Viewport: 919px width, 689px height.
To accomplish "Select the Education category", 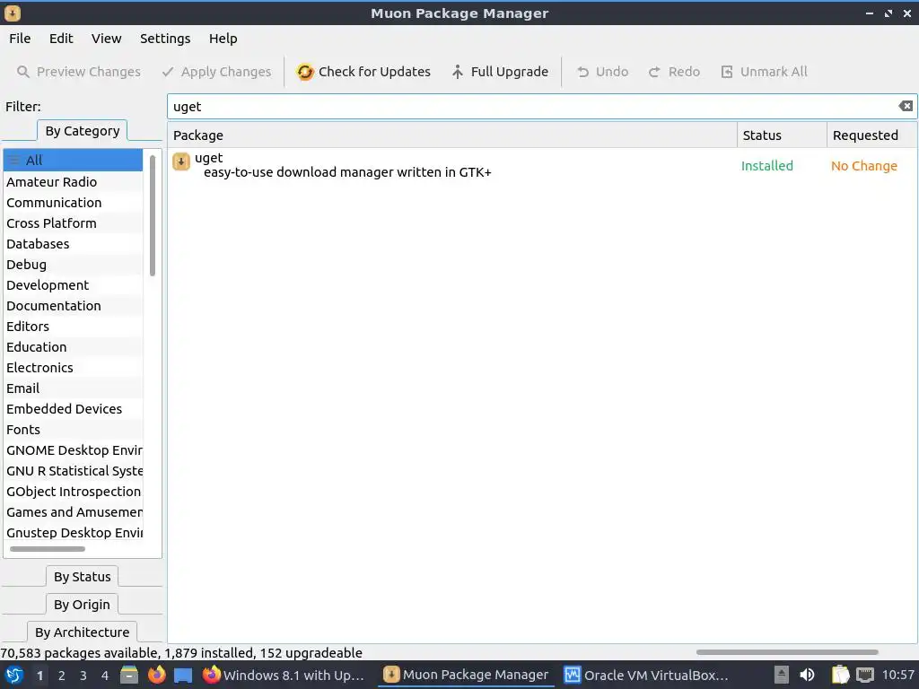I will tap(74, 347).
